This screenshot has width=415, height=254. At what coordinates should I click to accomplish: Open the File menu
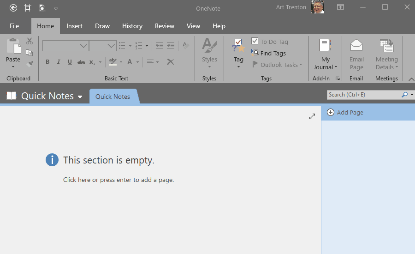pyautogui.click(x=14, y=26)
